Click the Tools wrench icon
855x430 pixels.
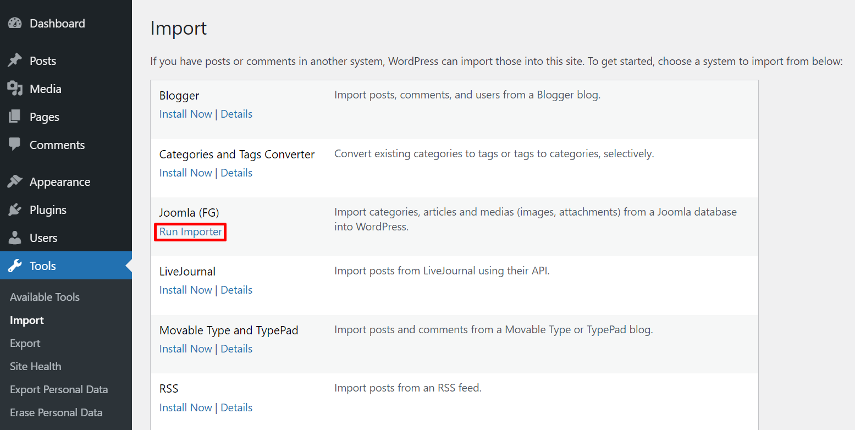[15, 266]
